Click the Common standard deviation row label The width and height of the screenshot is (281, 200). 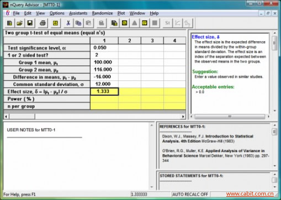pos(47,84)
